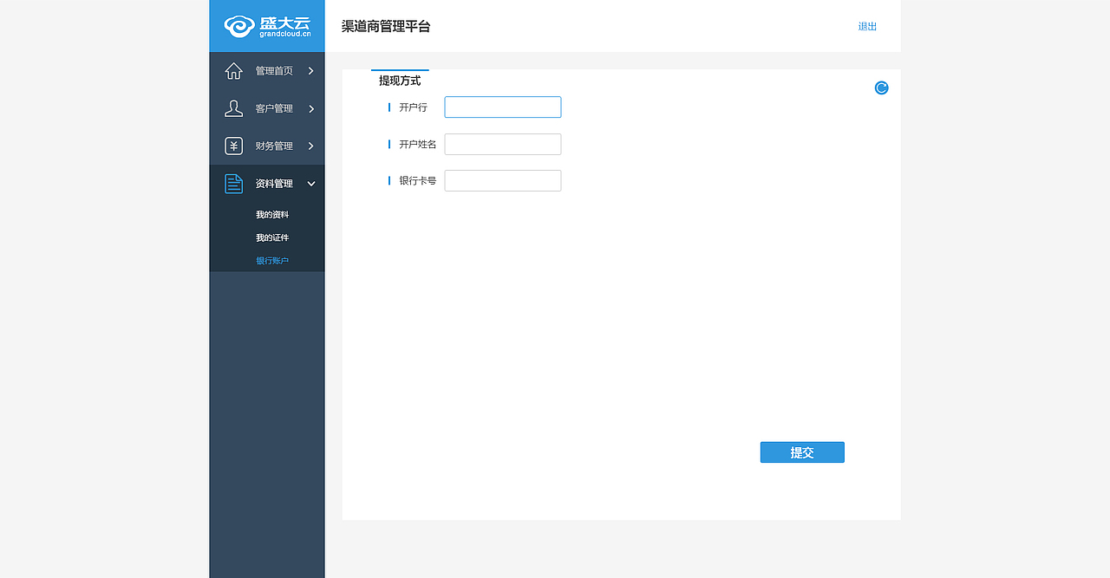The image size is (1110, 578).
Task: Select 资料管理 menu item
Action: 267,184
